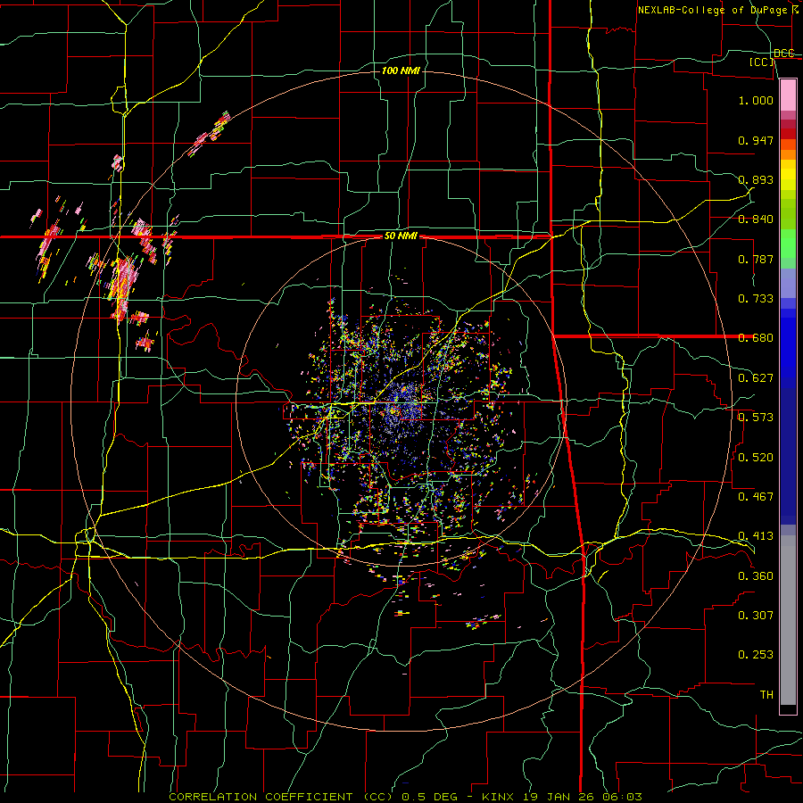Select the 0.680 legend value
This screenshot has width=803, height=803.
pos(756,338)
